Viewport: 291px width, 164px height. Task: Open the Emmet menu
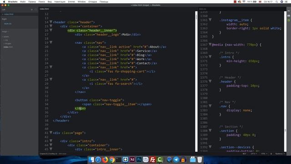coord(71,2)
